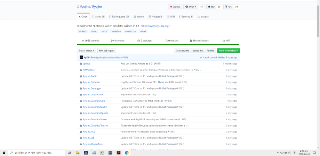Open the Ryujinx.Graphics.Nvdec folder

tap(95, 107)
